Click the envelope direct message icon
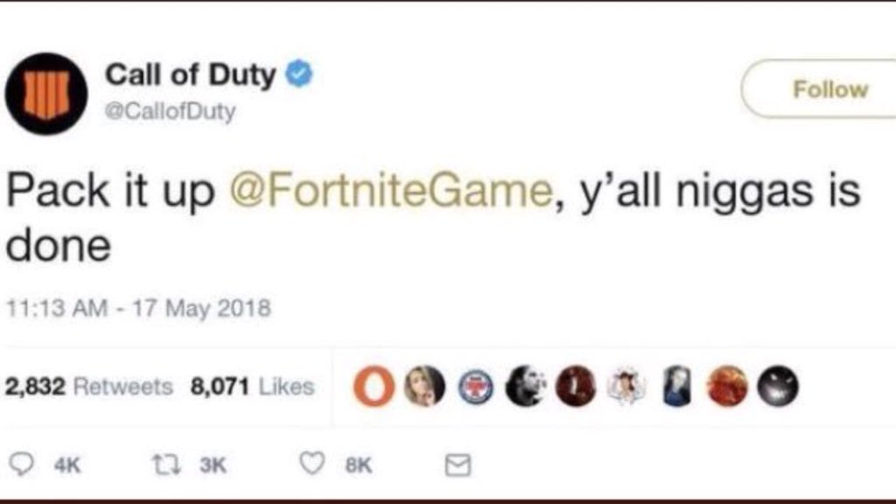896x504 pixels. pyautogui.click(x=458, y=465)
